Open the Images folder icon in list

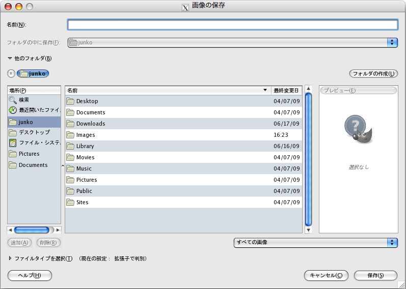click(70, 135)
